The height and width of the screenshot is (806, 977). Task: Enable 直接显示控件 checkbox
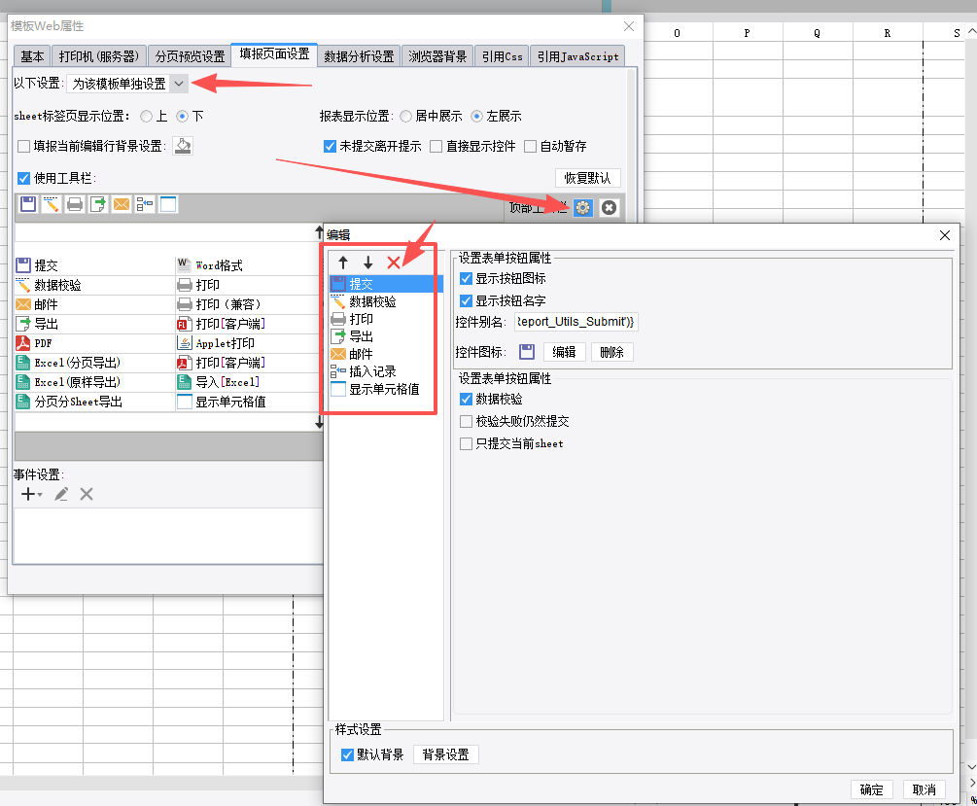click(x=436, y=147)
